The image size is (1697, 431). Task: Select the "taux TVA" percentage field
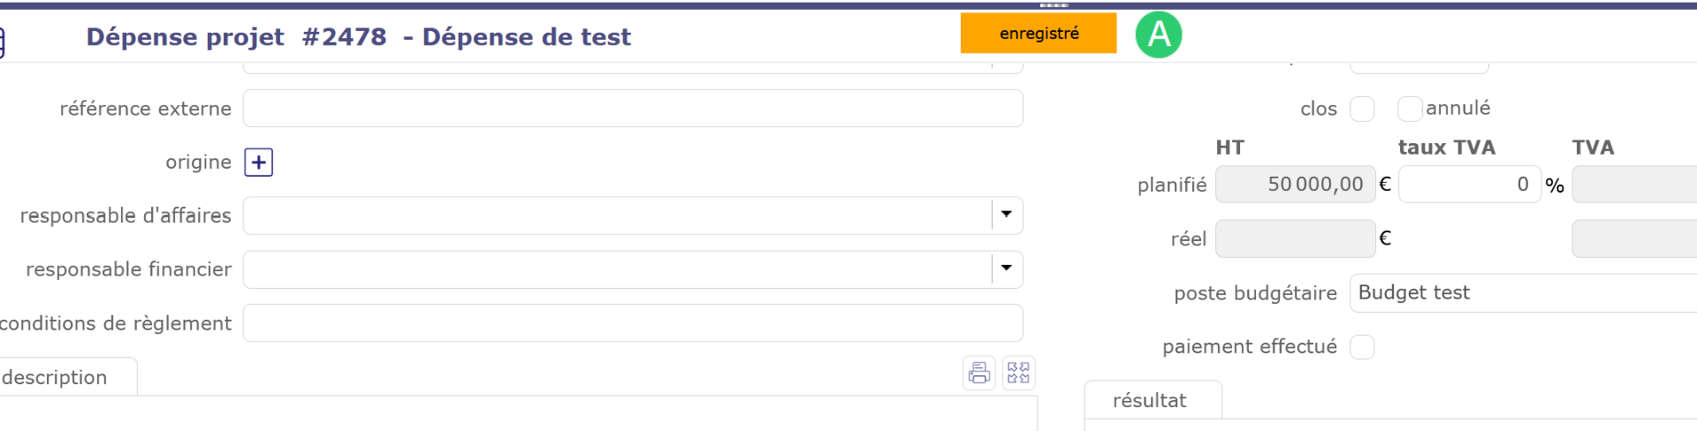pyautogui.click(x=1468, y=185)
